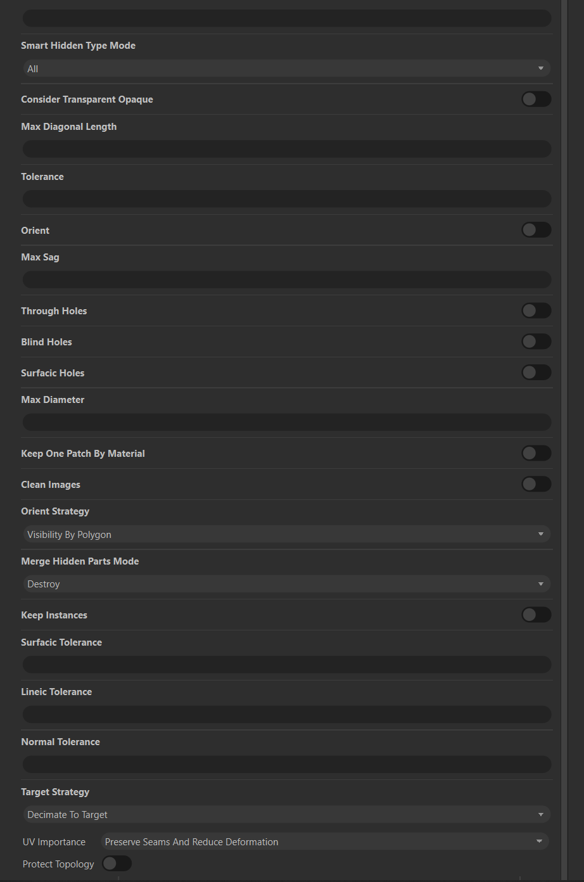Open the UV Importance dropdown
This screenshot has width=584, height=882.
323,841
